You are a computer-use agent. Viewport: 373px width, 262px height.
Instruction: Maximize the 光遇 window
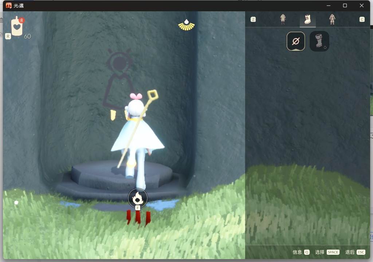345,5
